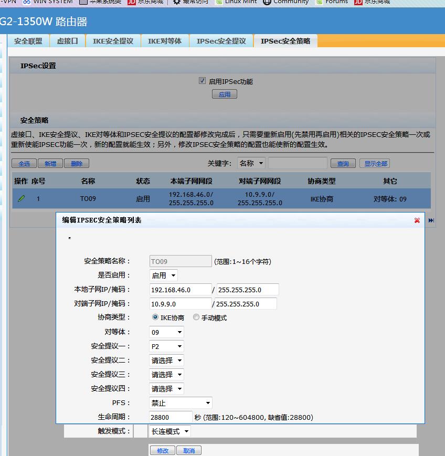
Task: Open the enable status dropdown in dialog
Action: 163,275
